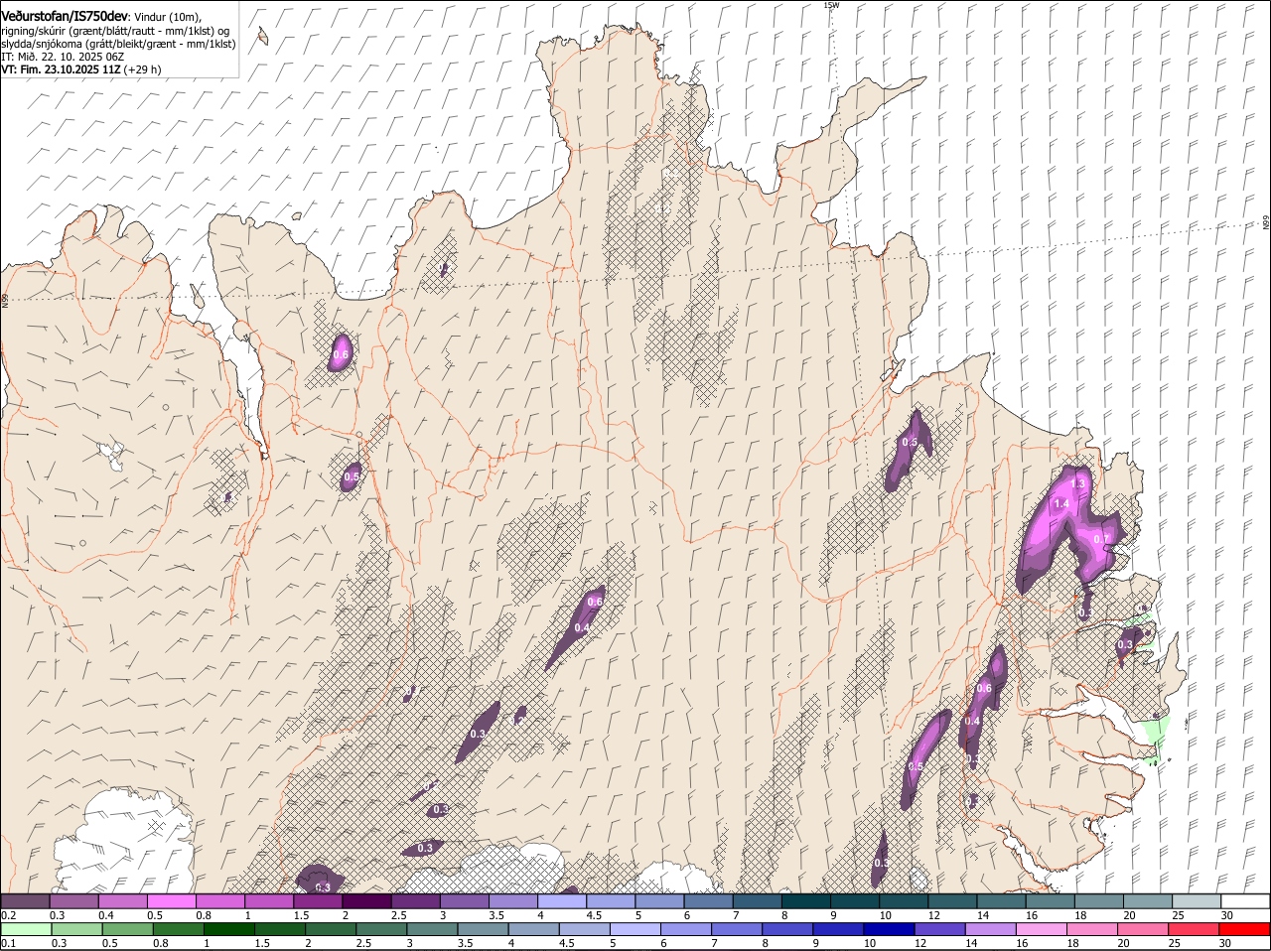Pick the bright red 30 swatch in lower legend row
1271x951 pixels.
[1244, 930]
